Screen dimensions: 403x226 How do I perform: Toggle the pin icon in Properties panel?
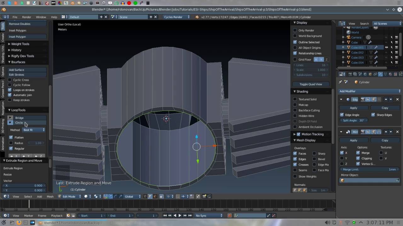(x=340, y=82)
